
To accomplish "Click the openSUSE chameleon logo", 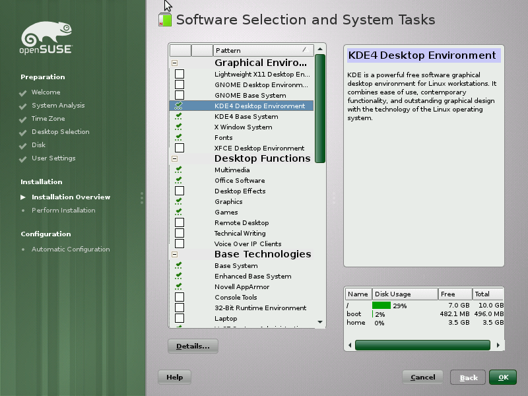I will (44, 35).
